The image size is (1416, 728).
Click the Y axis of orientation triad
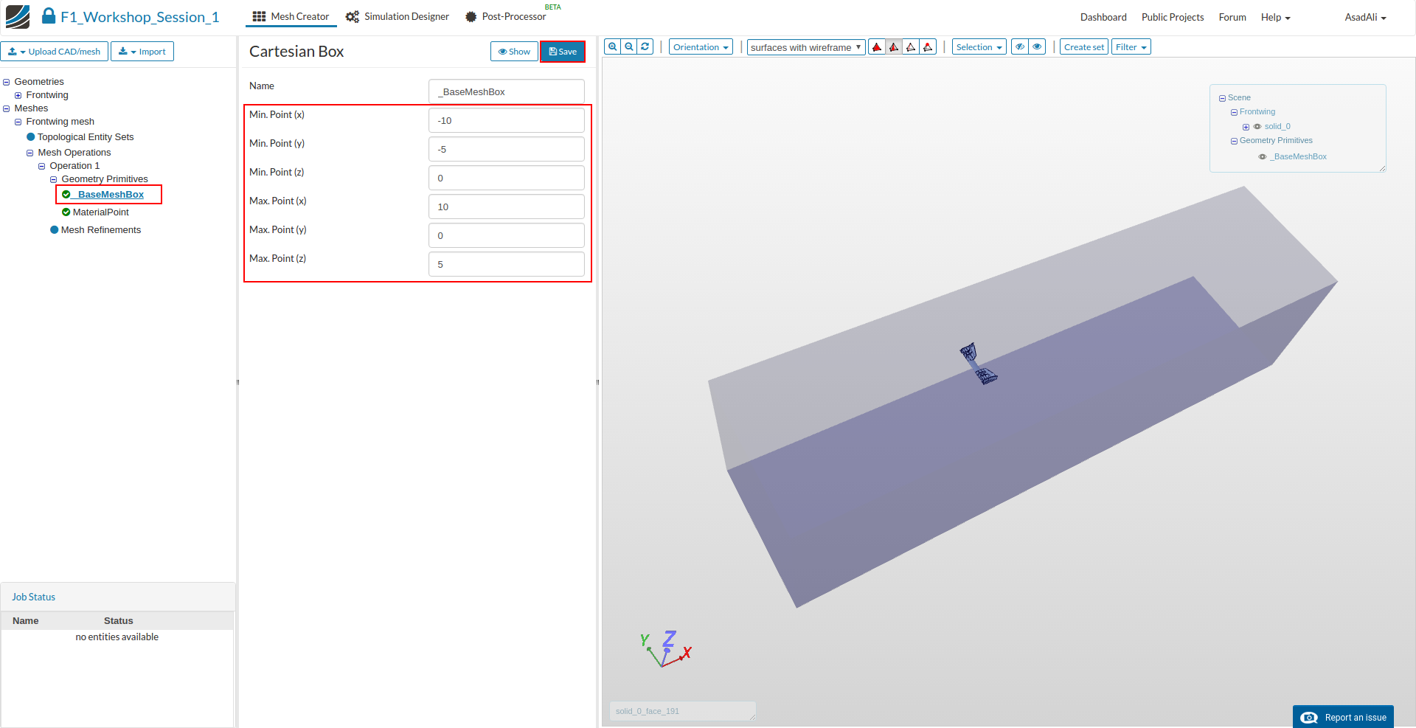pos(645,640)
